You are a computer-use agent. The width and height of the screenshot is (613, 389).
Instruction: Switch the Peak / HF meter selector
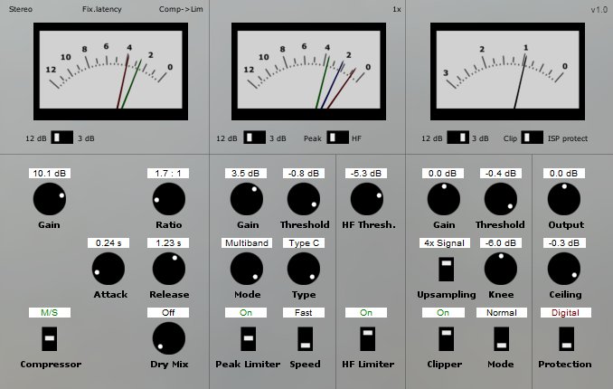(x=336, y=138)
